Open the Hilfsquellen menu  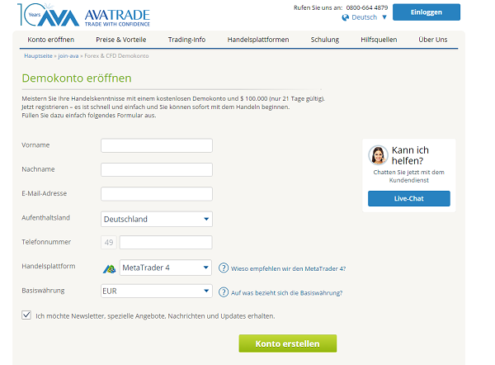(379, 40)
